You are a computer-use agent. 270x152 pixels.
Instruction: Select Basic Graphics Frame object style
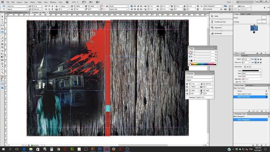pos(251,94)
